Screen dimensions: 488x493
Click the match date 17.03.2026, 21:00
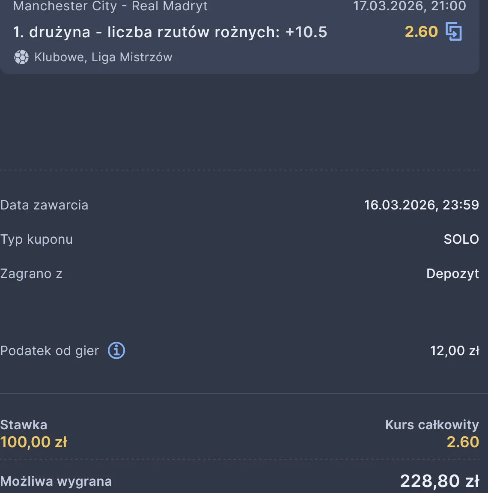[409, 6]
